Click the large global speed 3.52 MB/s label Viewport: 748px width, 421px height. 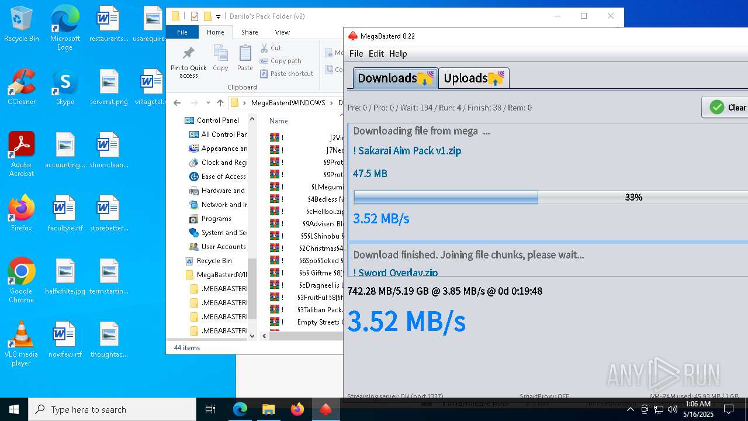(406, 321)
